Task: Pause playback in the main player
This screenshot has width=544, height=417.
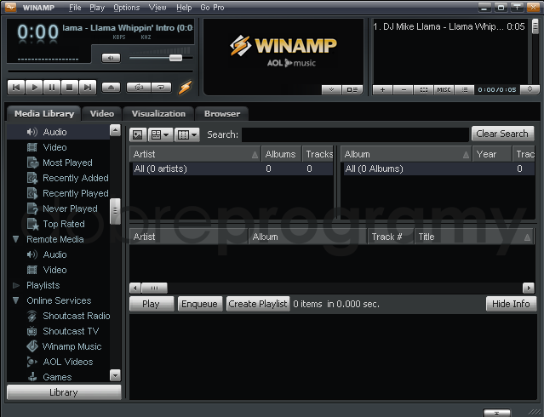Action: point(52,87)
